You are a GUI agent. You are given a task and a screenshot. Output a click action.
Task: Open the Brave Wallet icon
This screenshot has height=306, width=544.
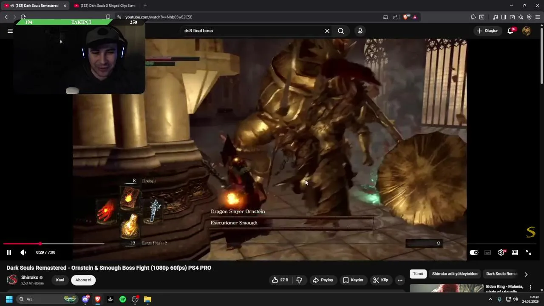(x=512, y=17)
